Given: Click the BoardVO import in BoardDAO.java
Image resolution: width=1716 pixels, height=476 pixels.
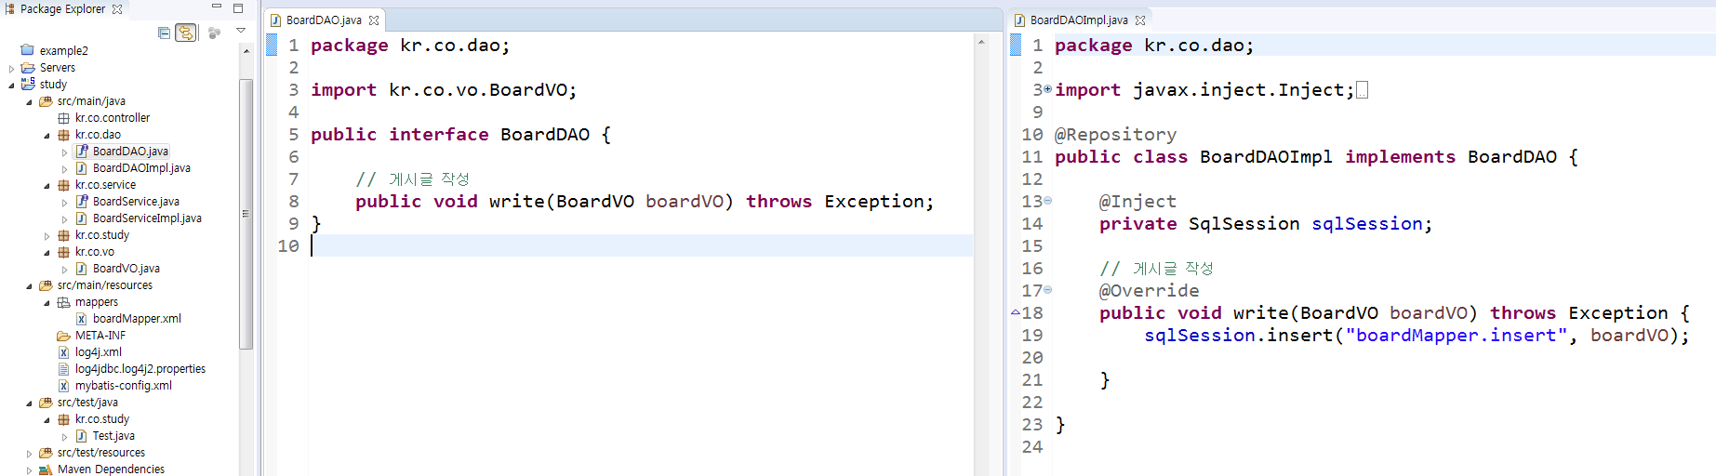Looking at the screenshot, I should click(x=443, y=90).
